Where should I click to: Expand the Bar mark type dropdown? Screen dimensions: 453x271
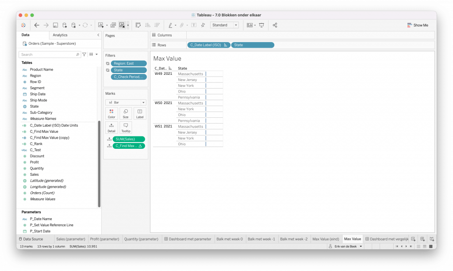pos(126,102)
